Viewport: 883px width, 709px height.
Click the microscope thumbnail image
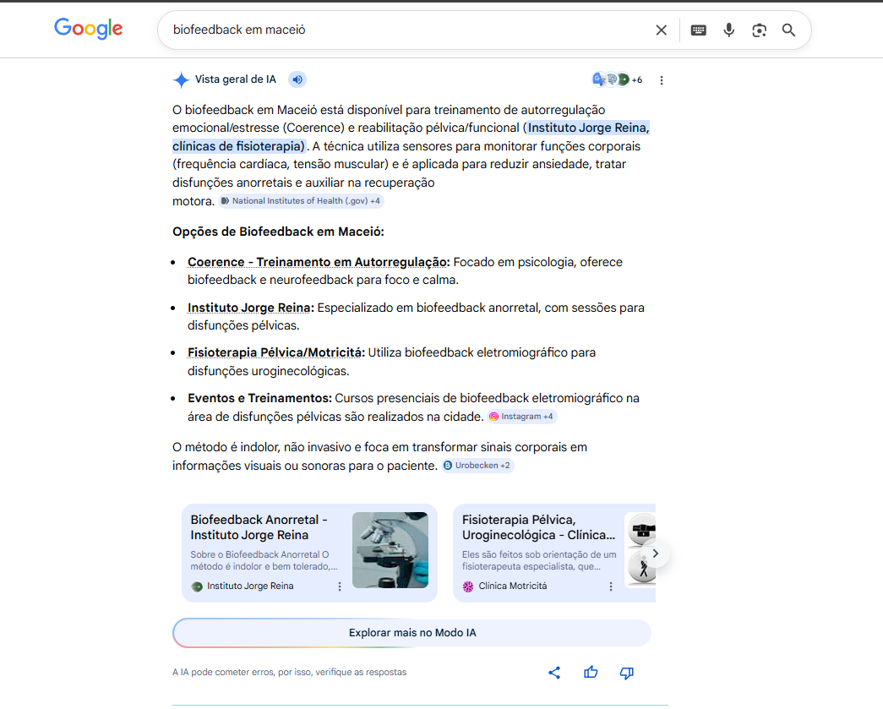[x=390, y=550]
